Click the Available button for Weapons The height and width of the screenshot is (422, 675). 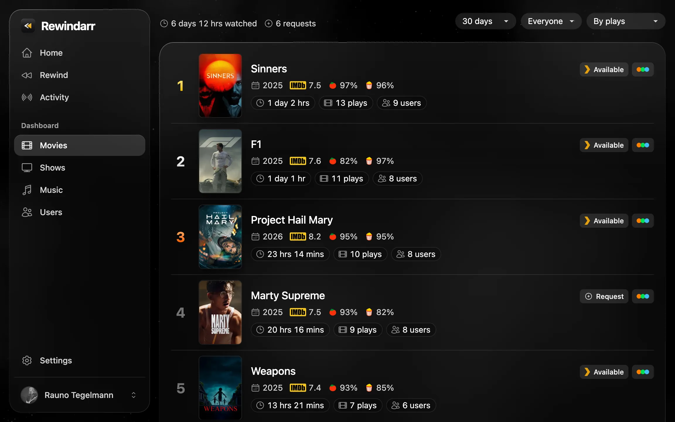[x=604, y=372]
